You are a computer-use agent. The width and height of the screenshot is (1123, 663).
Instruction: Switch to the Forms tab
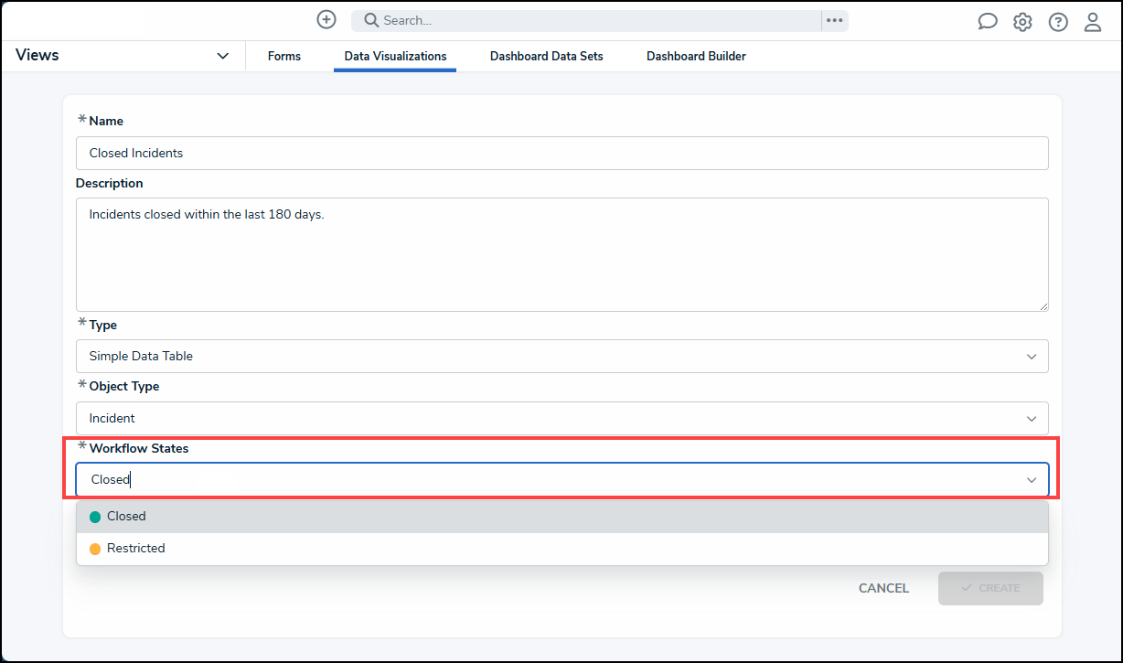click(x=284, y=56)
